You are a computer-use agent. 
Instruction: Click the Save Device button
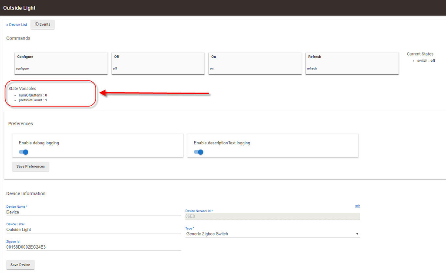(x=20, y=265)
